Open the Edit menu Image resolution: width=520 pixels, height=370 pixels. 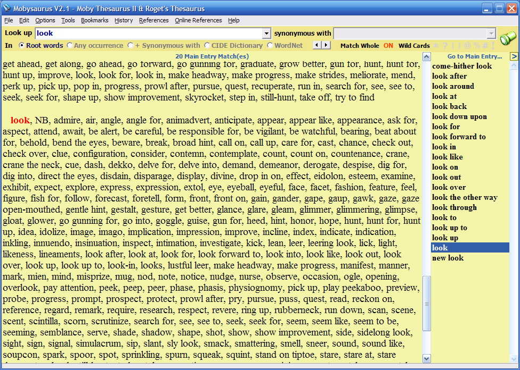coord(24,20)
